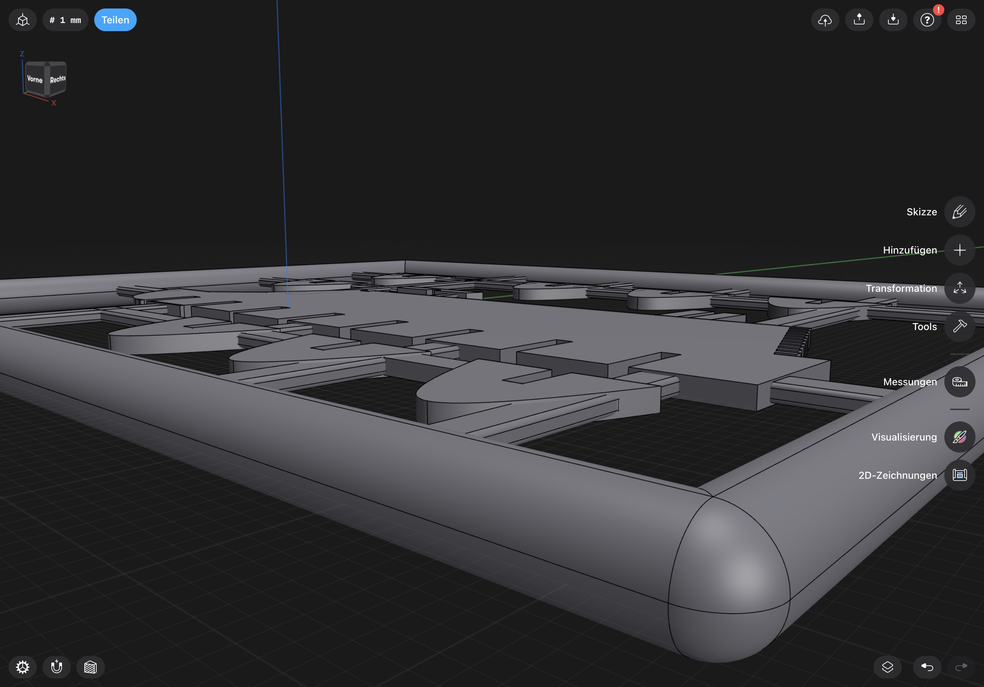Select the Tools hammer icon
Screen dimensions: 984x687
(x=959, y=326)
